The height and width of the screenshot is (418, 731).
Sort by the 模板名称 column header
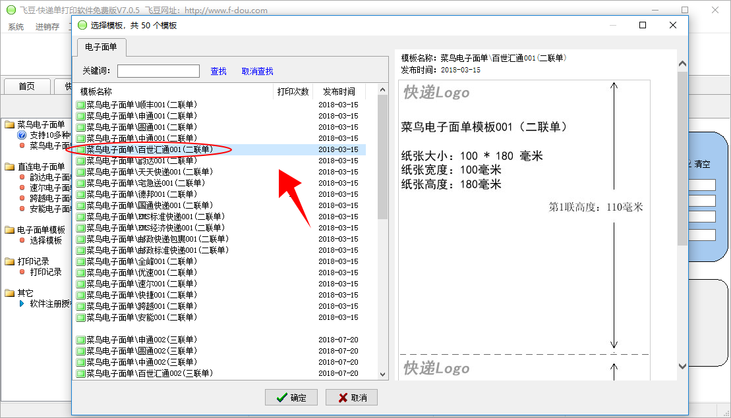pyautogui.click(x=175, y=91)
